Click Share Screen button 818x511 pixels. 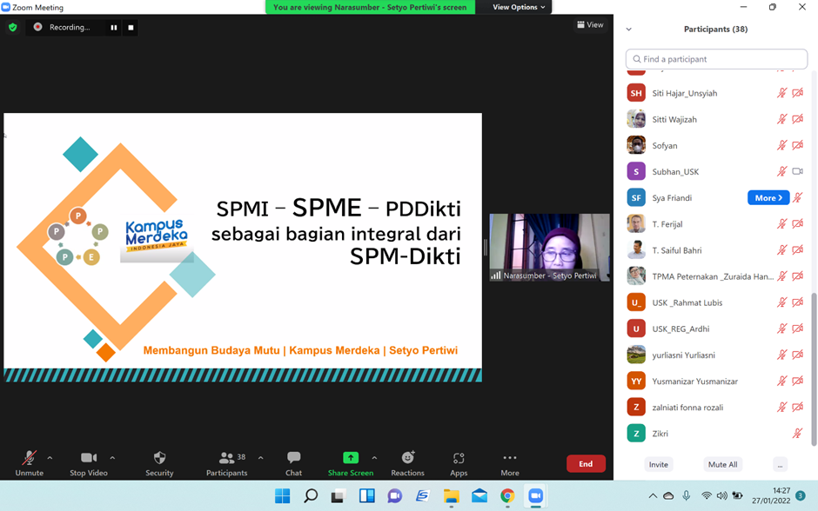(x=351, y=463)
